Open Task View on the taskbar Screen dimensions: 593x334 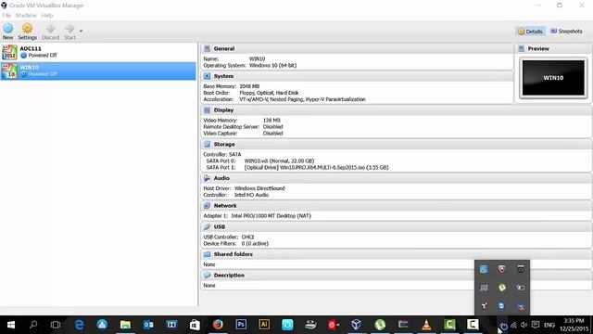coord(56,325)
